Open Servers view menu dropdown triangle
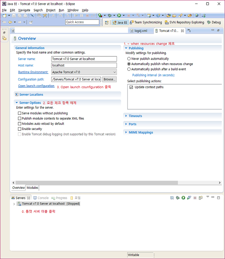225x259 pixels. tap(208, 197)
